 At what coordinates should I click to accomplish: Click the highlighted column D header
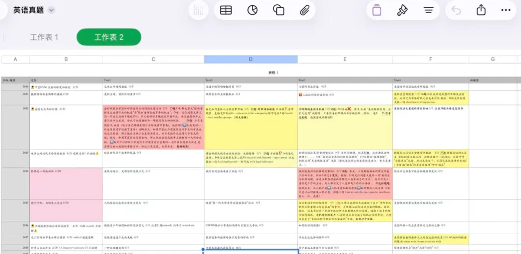pyautogui.click(x=250, y=59)
